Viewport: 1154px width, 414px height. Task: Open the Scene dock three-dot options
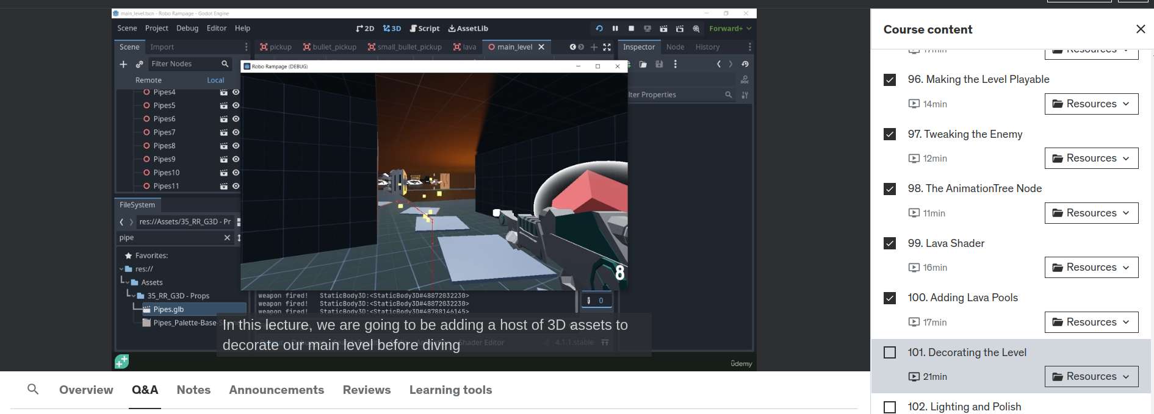click(x=246, y=47)
